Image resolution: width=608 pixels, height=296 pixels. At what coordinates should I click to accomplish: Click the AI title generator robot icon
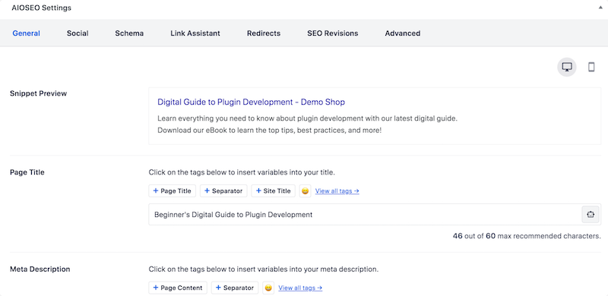tap(591, 214)
